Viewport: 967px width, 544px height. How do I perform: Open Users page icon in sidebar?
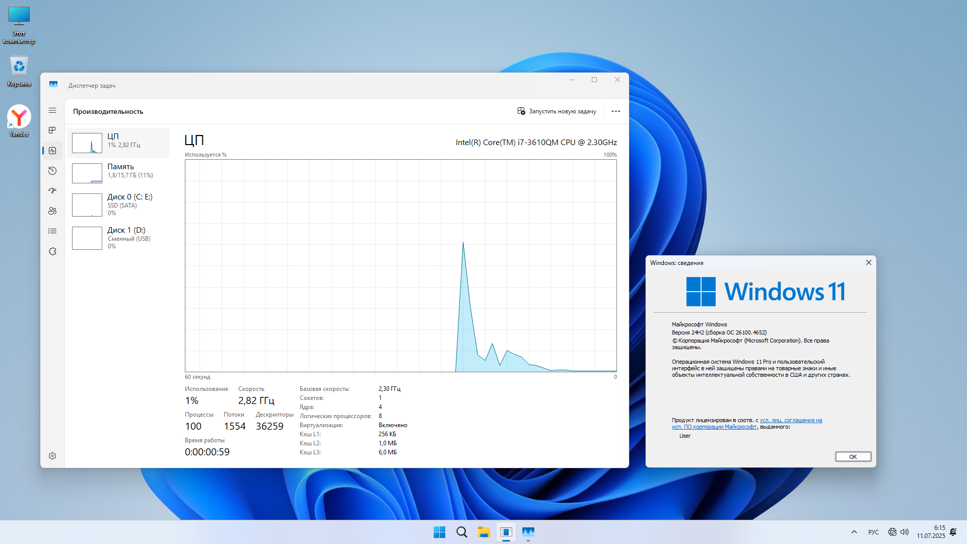click(52, 211)
